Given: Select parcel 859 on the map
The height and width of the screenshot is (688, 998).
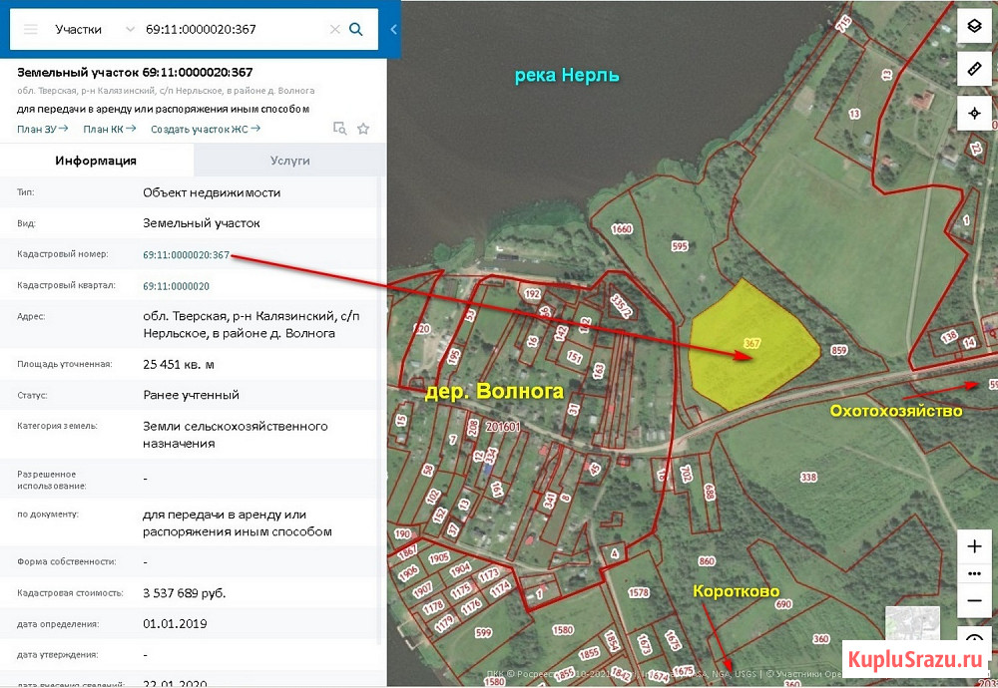Looking at the screenshot, I should coord(839,350).
